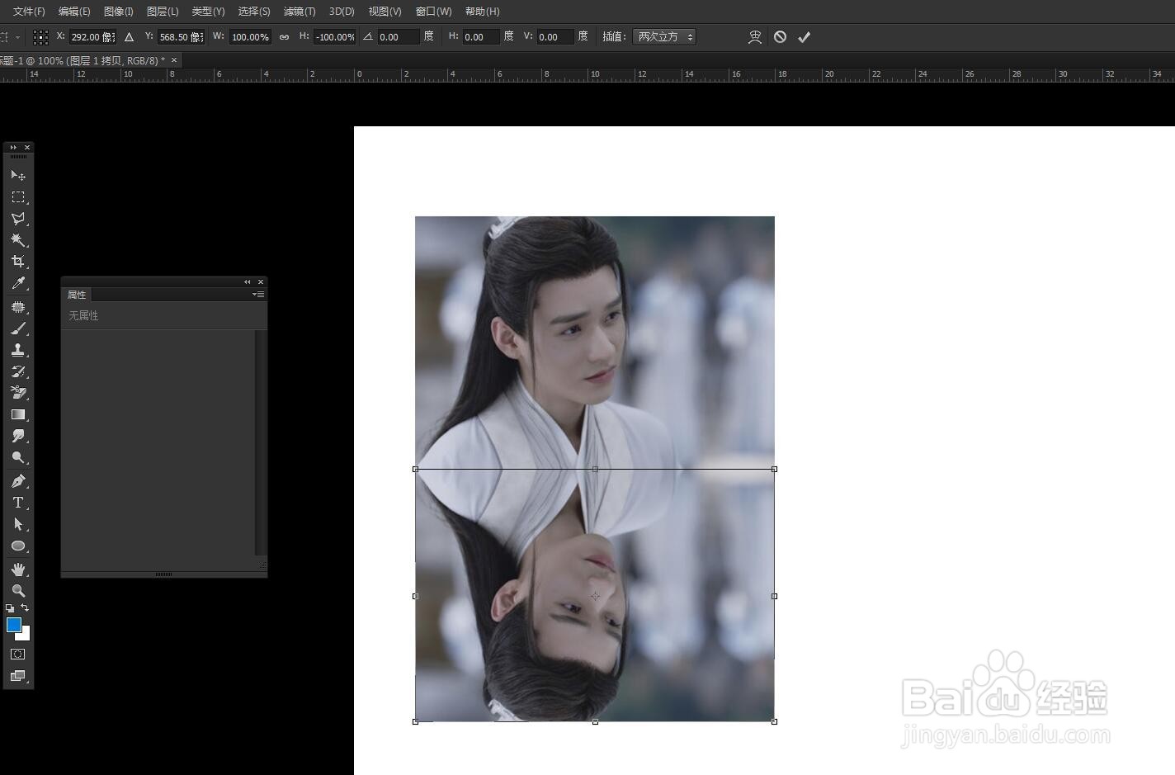Select the Hand tool
Image resolution: width=1175 pixels, height=775 pixels.
17,569
